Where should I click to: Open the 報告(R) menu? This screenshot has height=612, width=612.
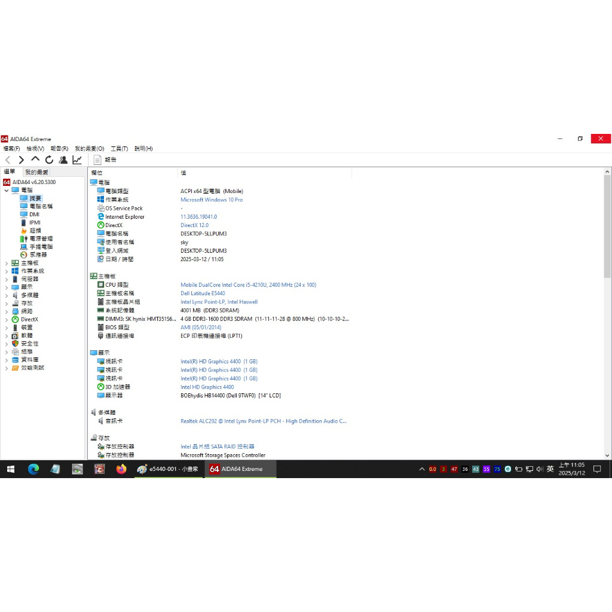point(59,149)
